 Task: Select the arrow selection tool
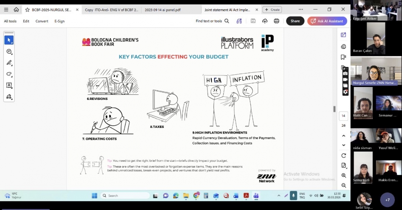click(9, 40)
